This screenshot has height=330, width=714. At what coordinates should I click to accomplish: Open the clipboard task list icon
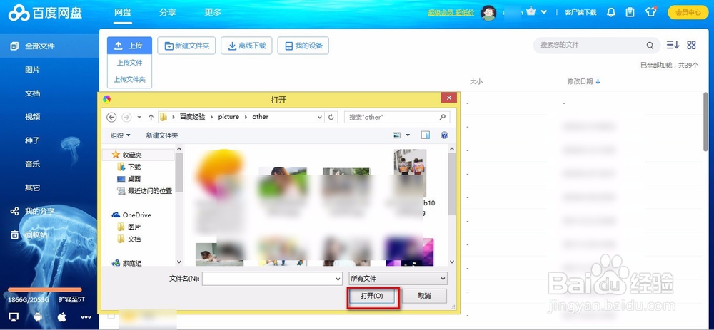(630, 12)
